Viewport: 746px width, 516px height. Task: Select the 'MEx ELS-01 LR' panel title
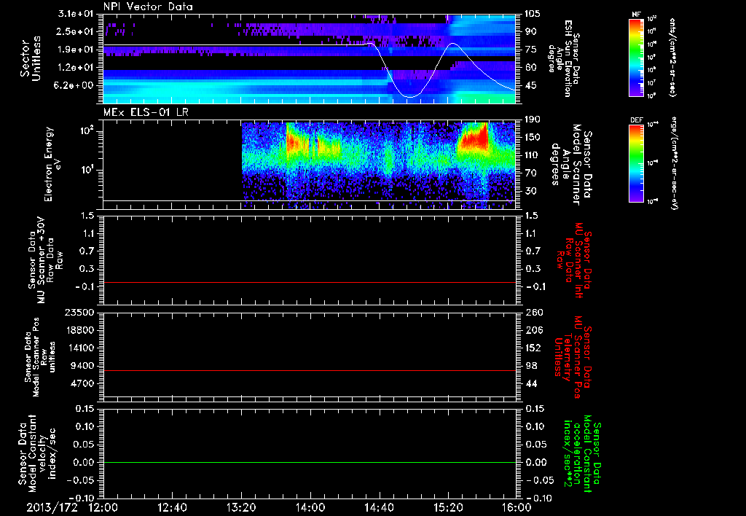[x=146, y=112]
